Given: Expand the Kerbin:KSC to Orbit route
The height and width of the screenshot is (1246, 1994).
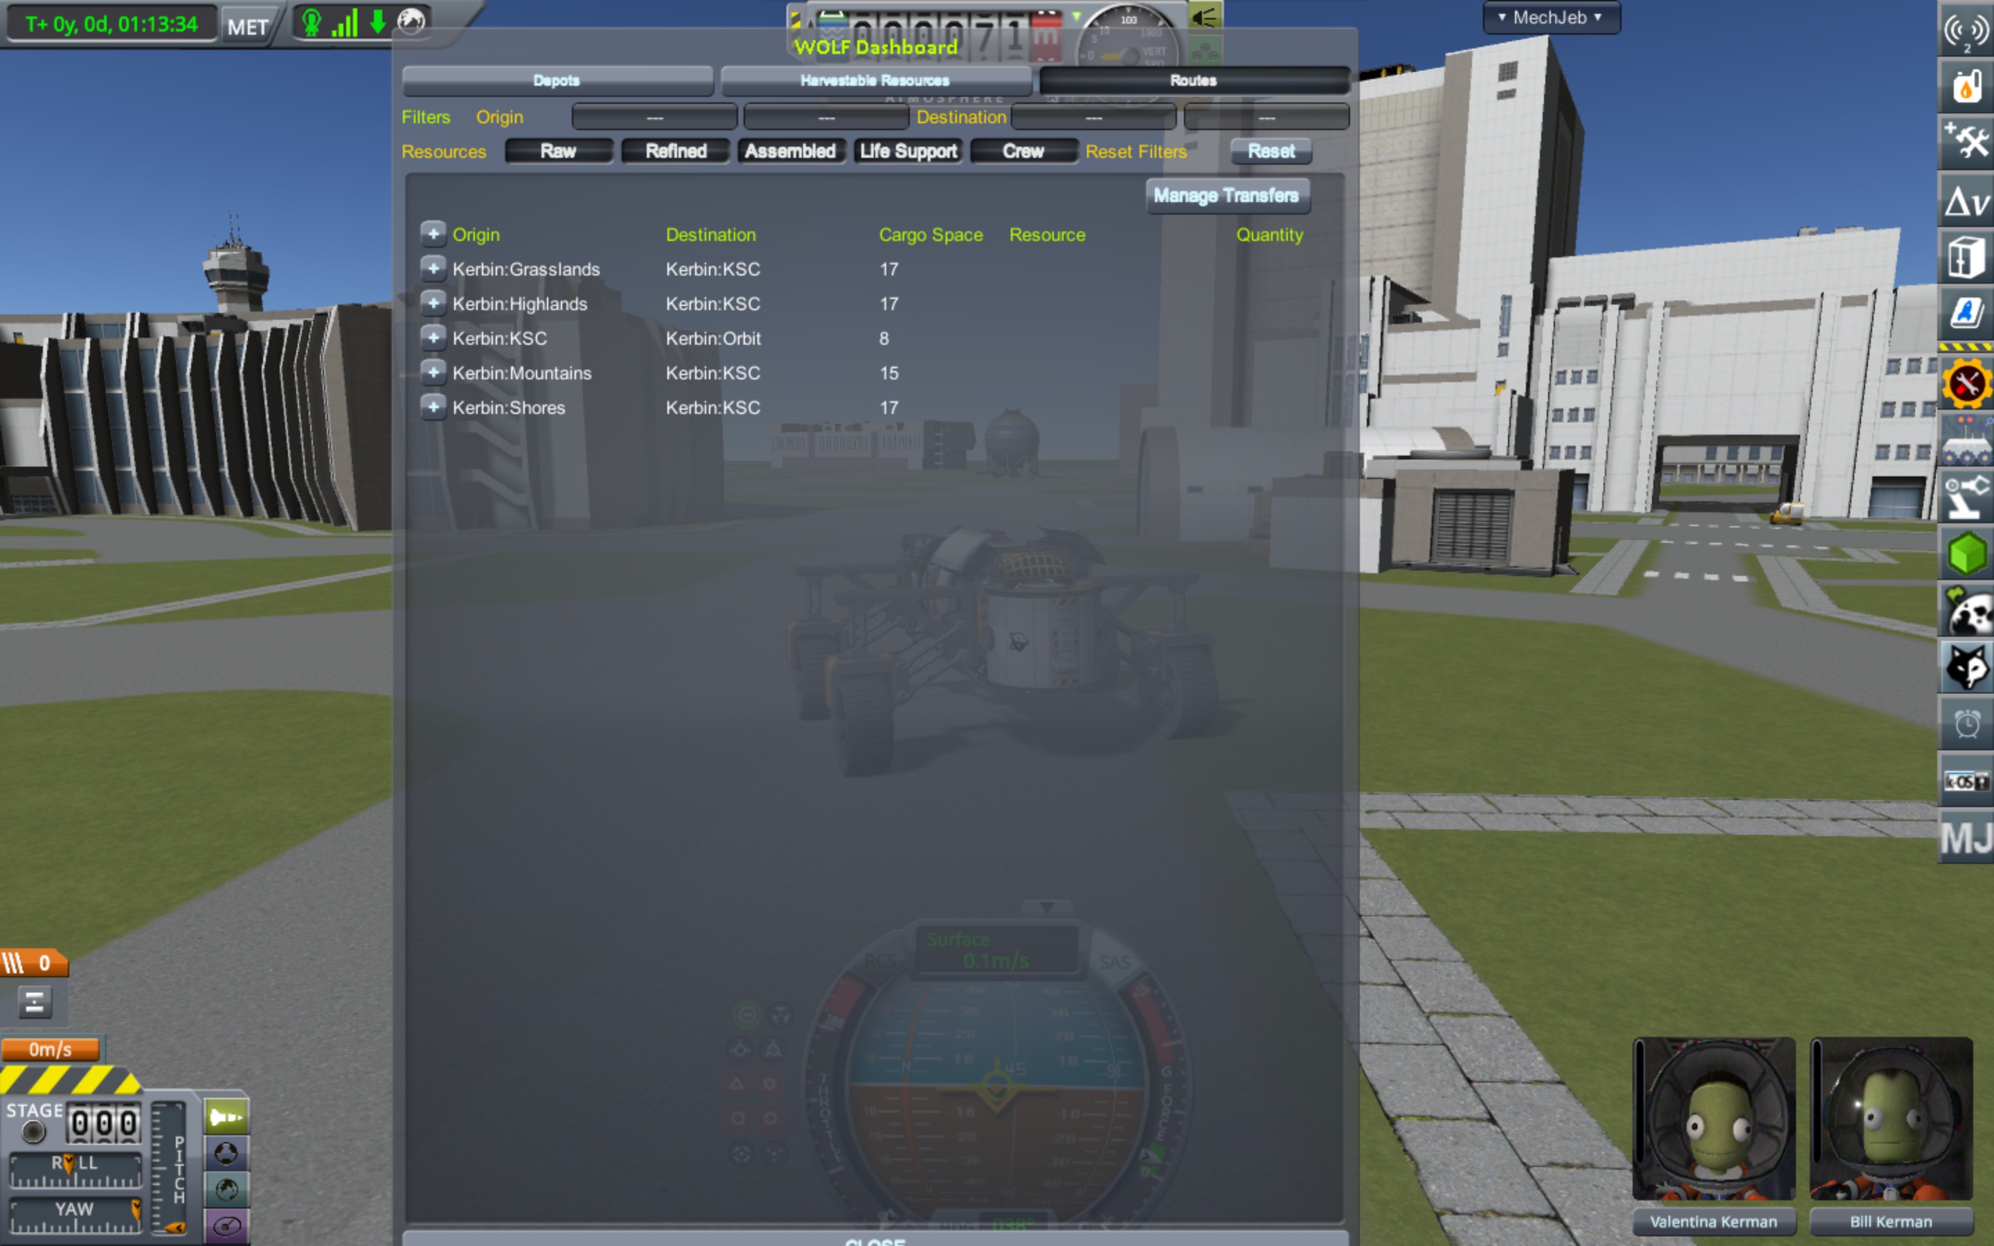Looking at the screenshot, I should 433,337.
